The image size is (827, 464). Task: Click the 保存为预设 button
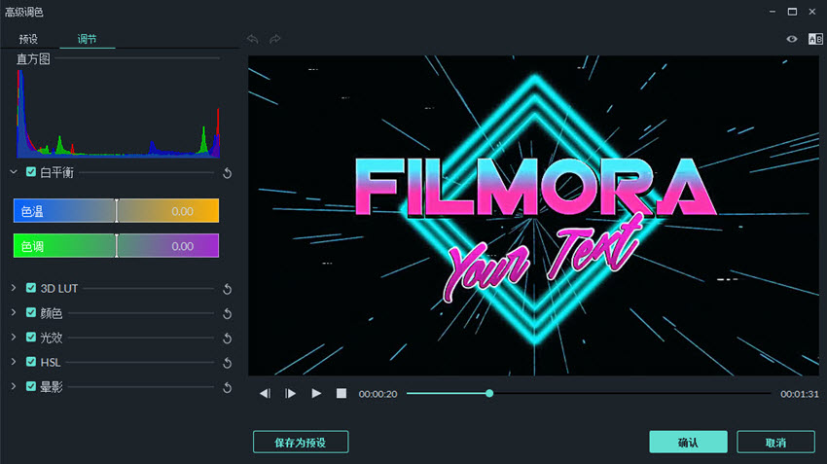tap(301, 442)
